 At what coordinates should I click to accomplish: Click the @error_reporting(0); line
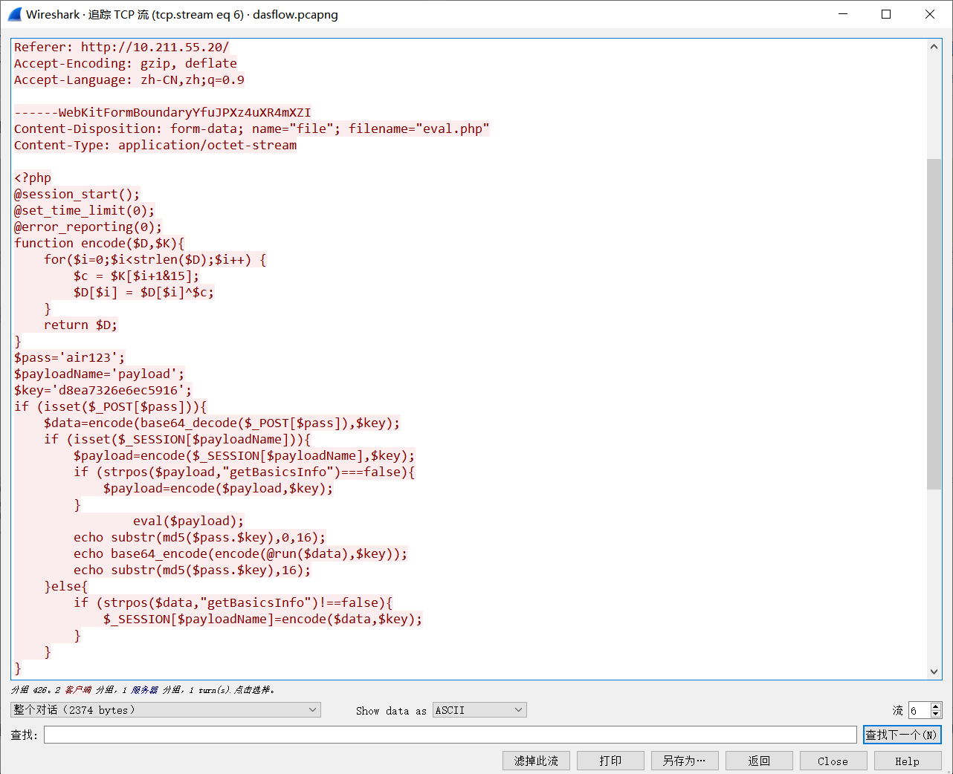[88, 227]
